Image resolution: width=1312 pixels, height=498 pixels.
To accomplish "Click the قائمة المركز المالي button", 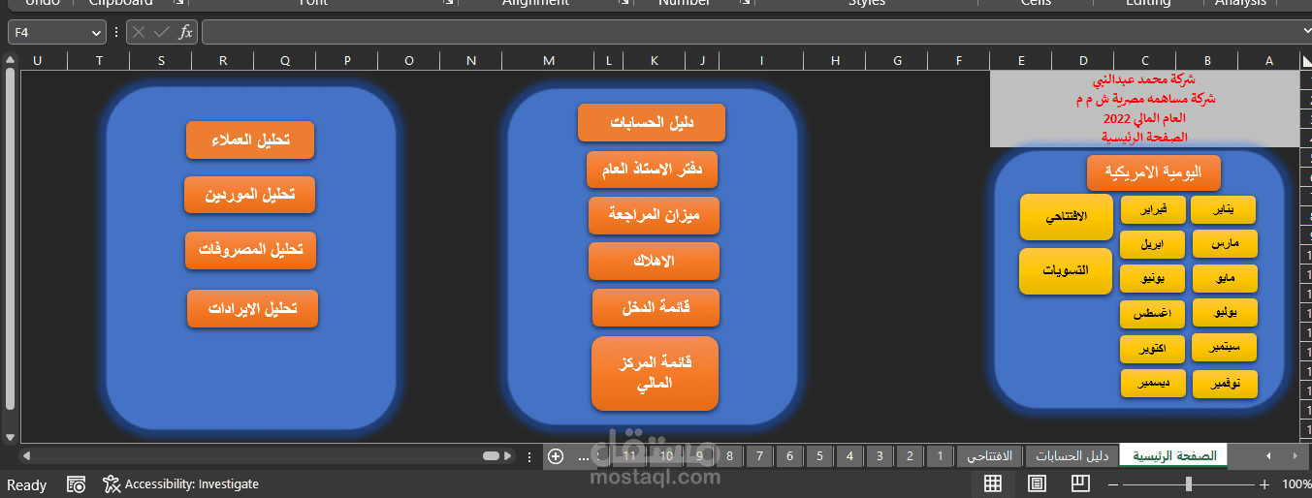I will [x=655, y=373].
